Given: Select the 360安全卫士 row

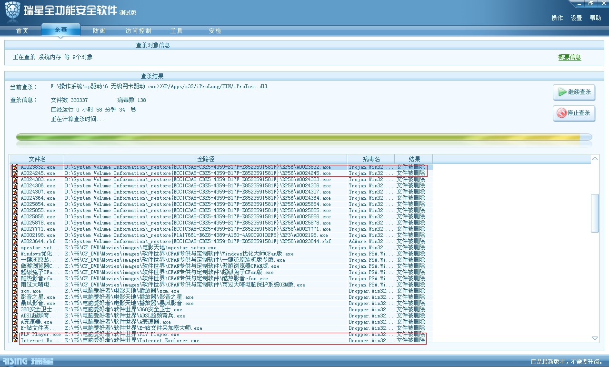Looking at the screenshot, I should pos(222,310).
